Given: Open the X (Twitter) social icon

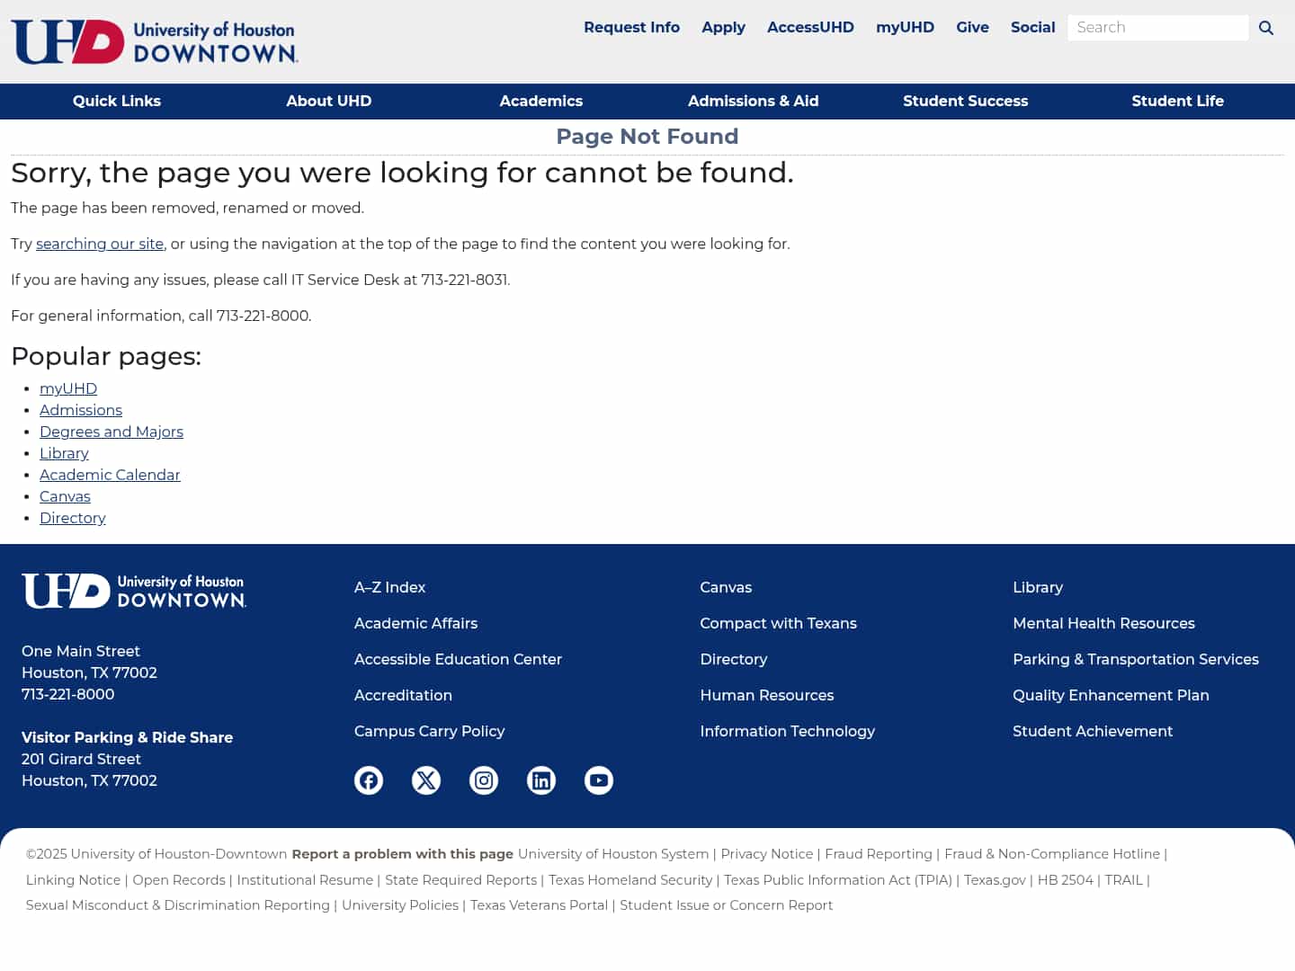Looking at the screenshot, I should (426, 780).
